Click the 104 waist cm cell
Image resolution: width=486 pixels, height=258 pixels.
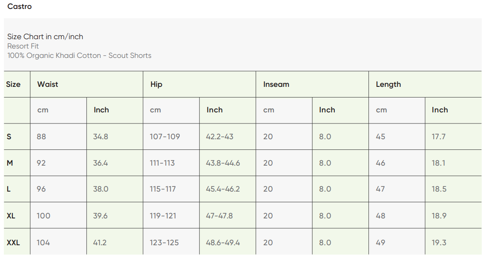pos(43,243)
